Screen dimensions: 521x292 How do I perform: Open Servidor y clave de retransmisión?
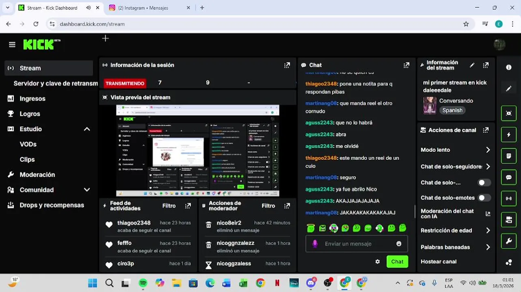point(56,83)
